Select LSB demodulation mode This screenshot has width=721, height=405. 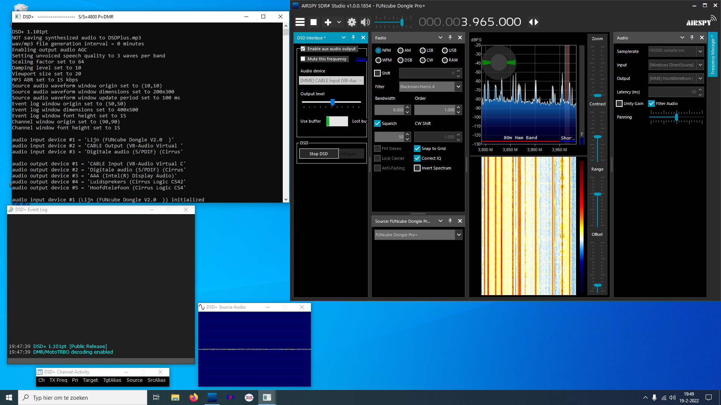pyautogui.click(x=423, y=50)
